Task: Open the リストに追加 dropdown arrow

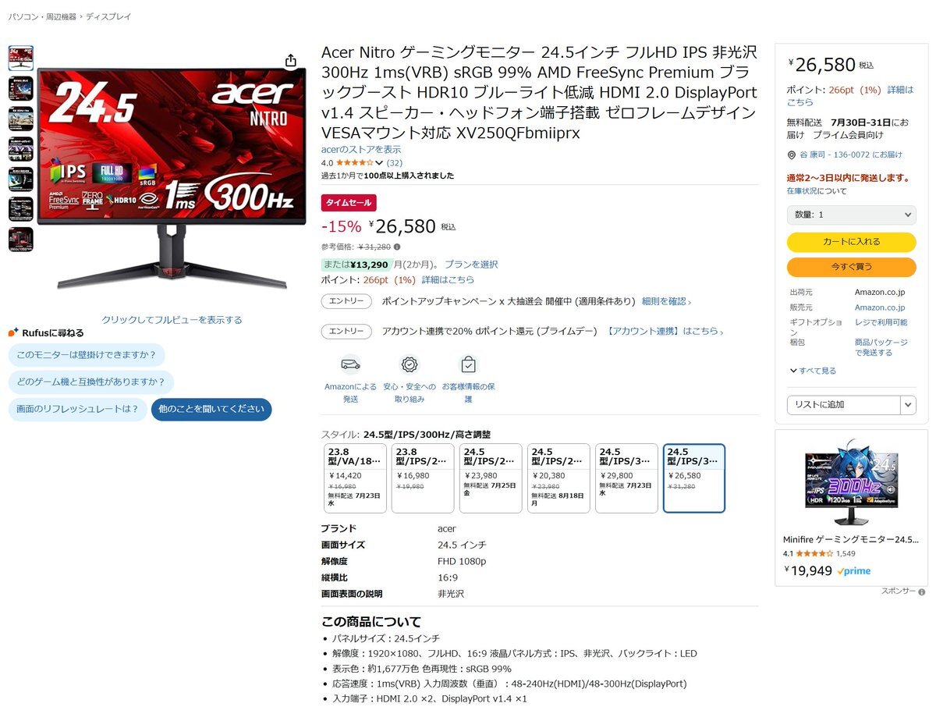Action: 908,404
